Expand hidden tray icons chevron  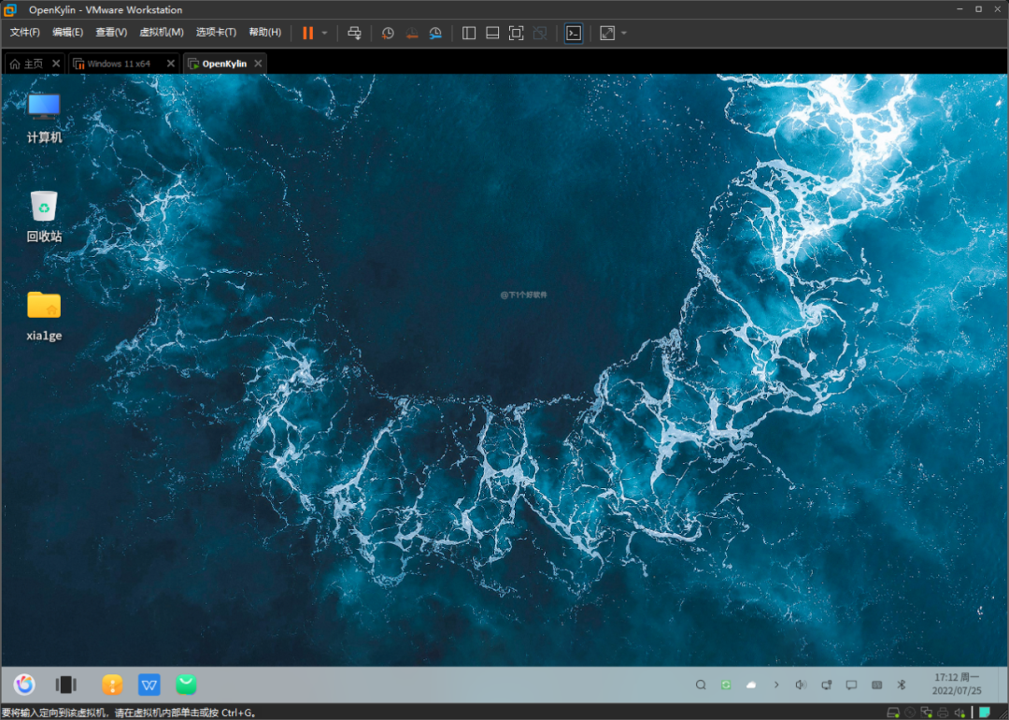(776, 684)
